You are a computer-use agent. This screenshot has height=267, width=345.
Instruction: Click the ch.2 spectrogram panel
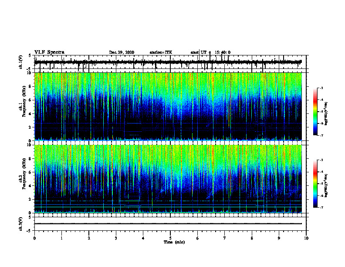click(x=168, y=179)
